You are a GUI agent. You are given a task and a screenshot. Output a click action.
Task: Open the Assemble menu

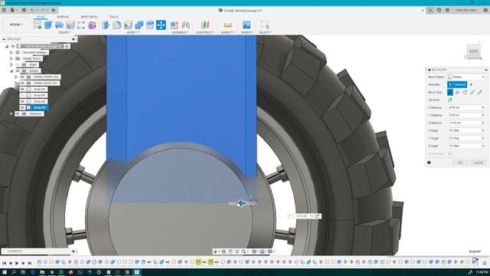point(179,32)
